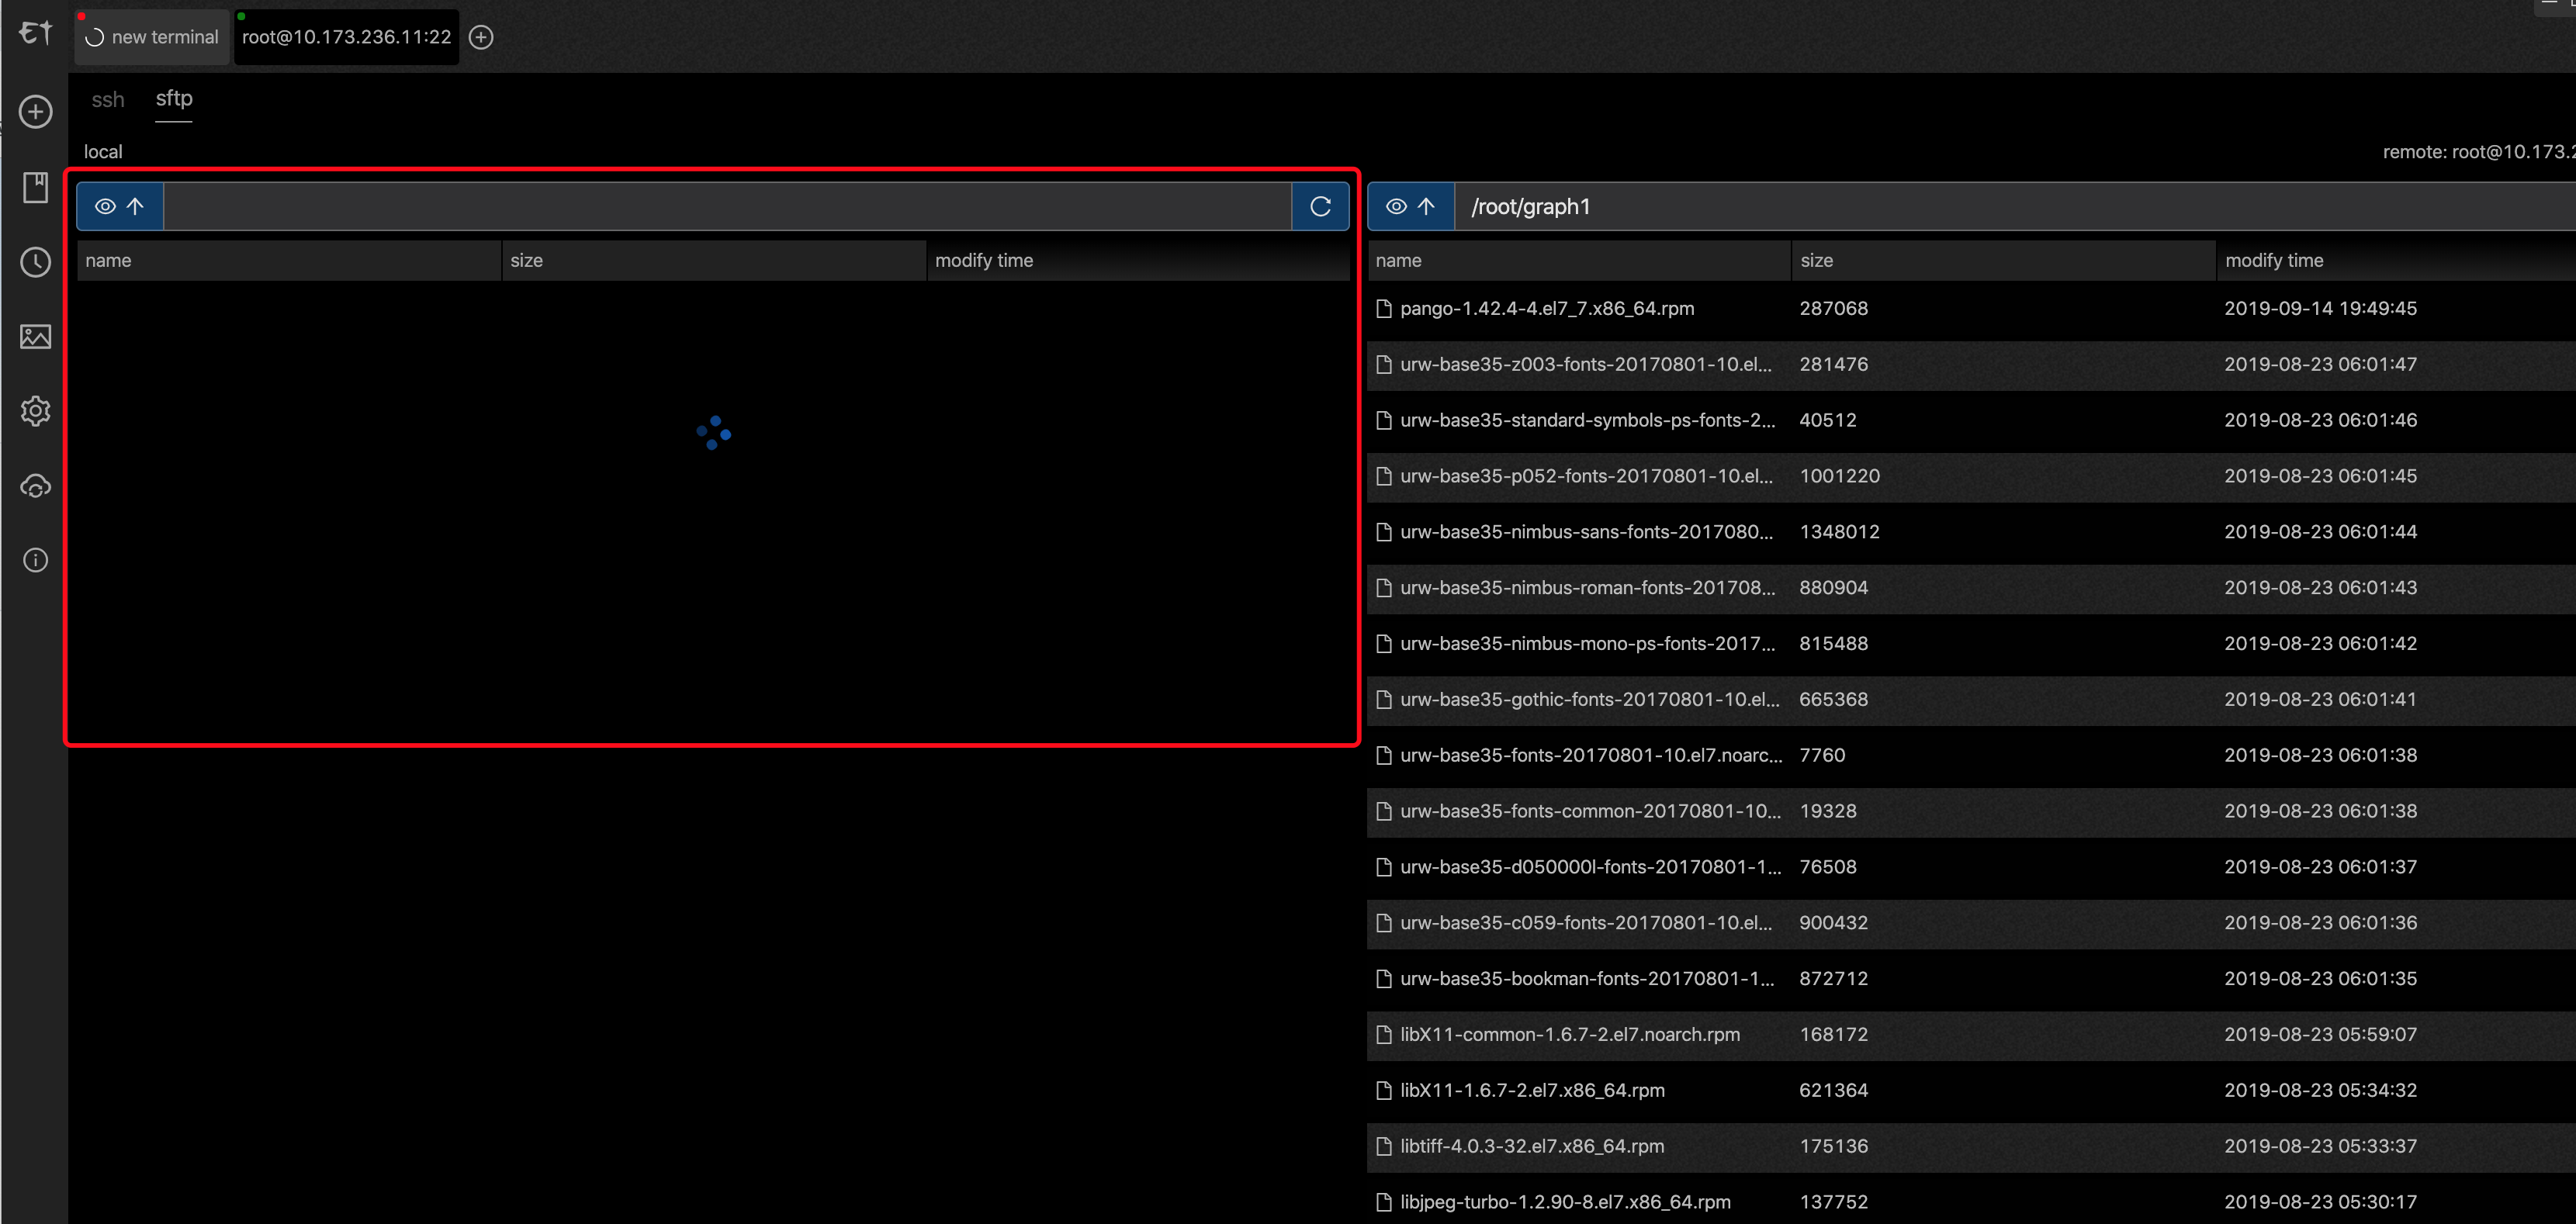This screenshot has width=2576, height=1224.
Task: Open terminal background image icon in sidebar
Action: tap(36, 336)
